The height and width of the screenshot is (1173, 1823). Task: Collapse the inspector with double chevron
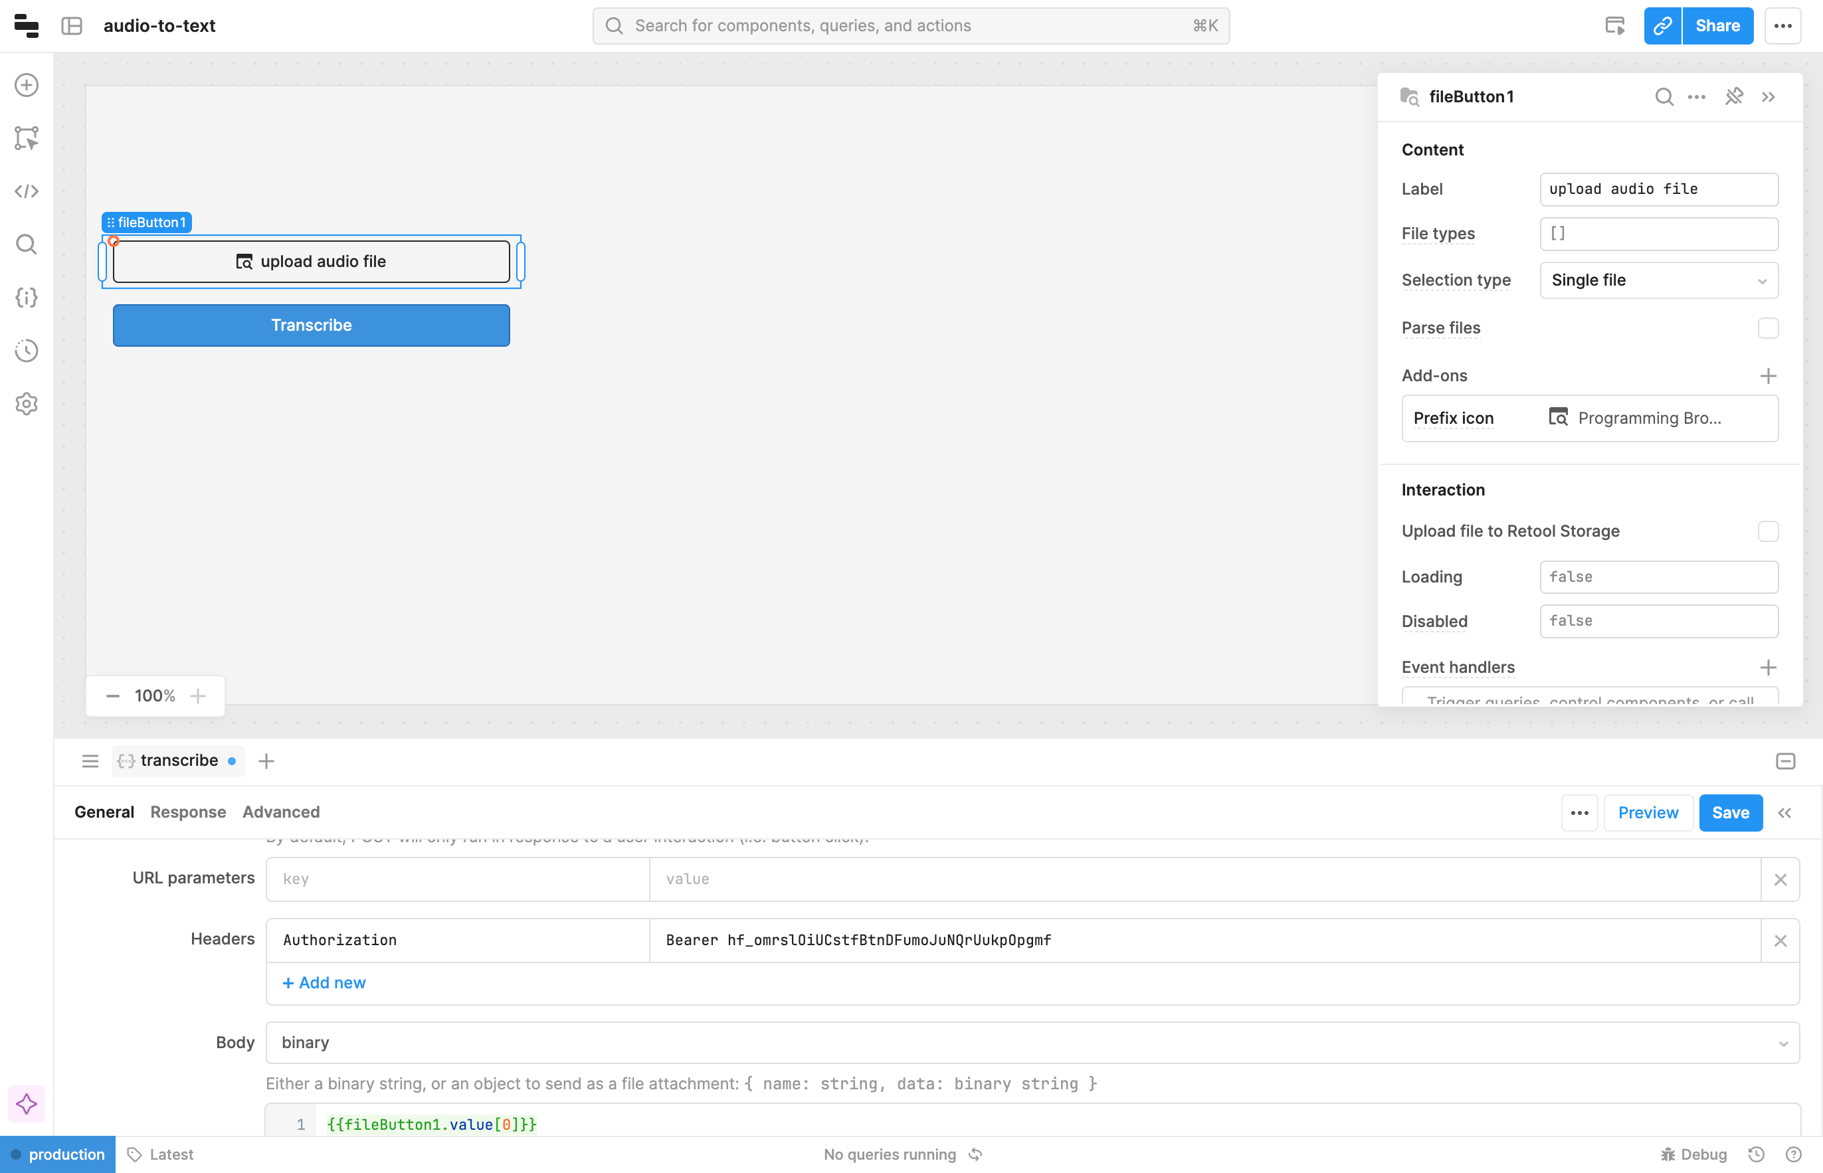tap(1768, 97)
